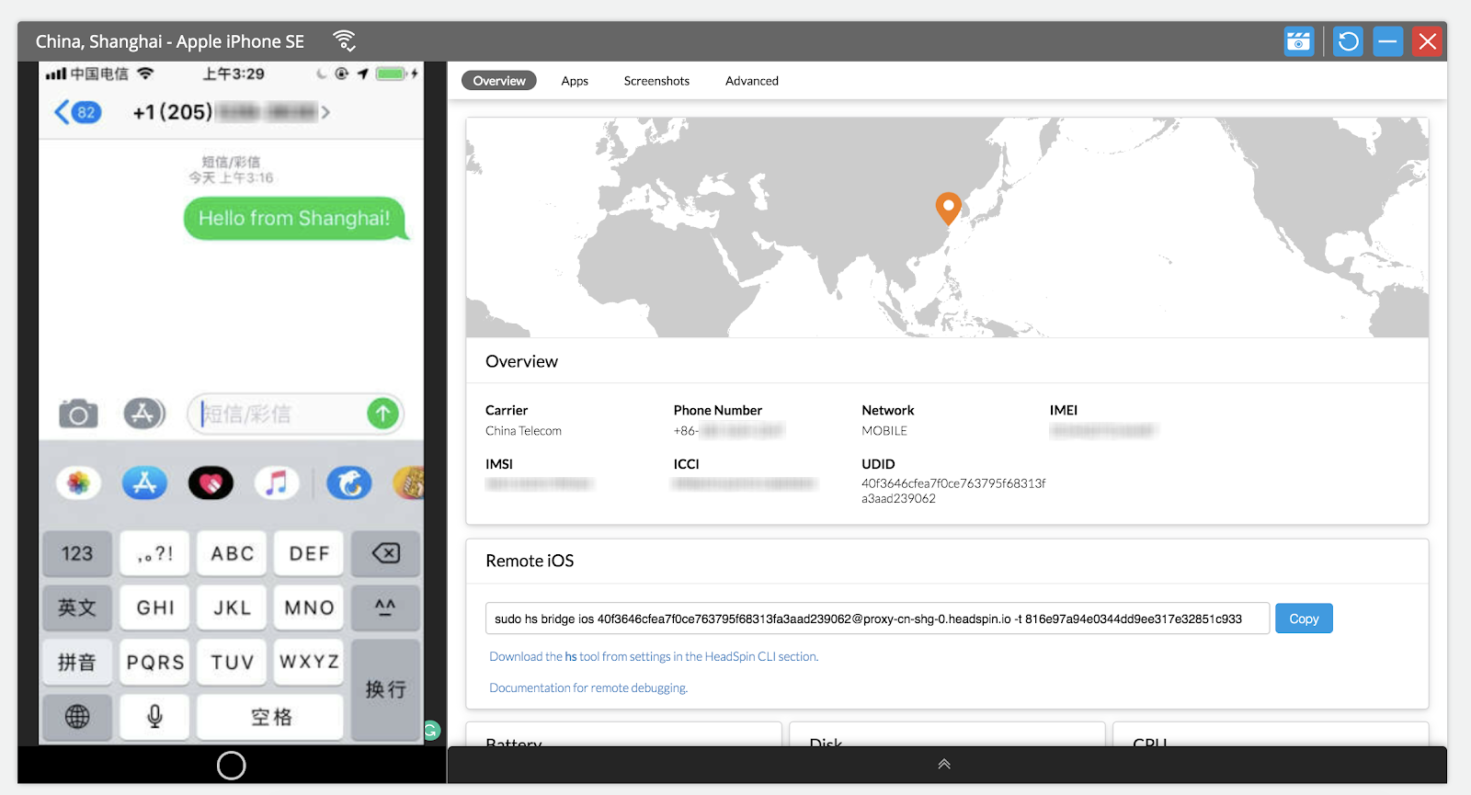Tap the PQRS key
This screenshot has height=795, width=1471.
[x=154, y=662]
